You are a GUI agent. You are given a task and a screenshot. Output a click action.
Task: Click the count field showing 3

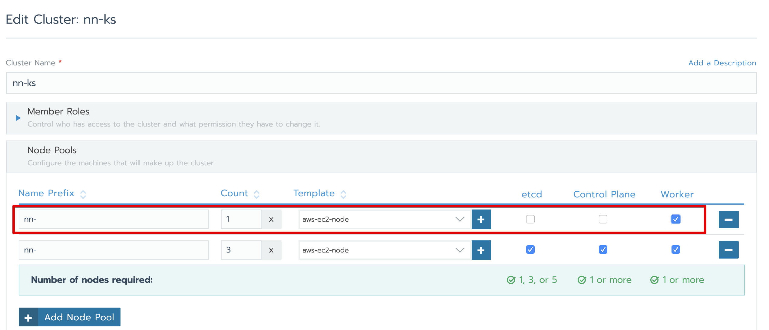click(x=241, y=250)
